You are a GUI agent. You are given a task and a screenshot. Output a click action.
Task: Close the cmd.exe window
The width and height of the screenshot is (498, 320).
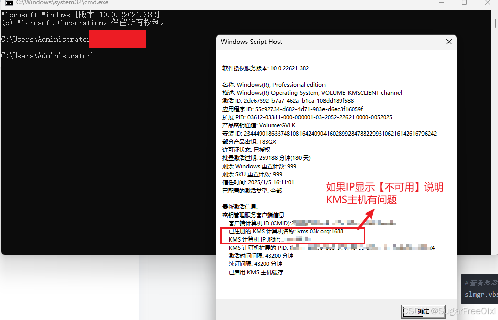tap(488, 2)
